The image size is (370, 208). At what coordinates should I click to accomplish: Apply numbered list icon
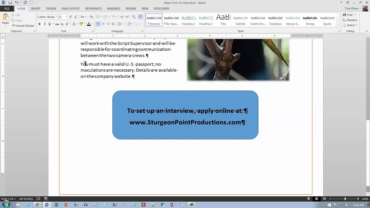106,17
